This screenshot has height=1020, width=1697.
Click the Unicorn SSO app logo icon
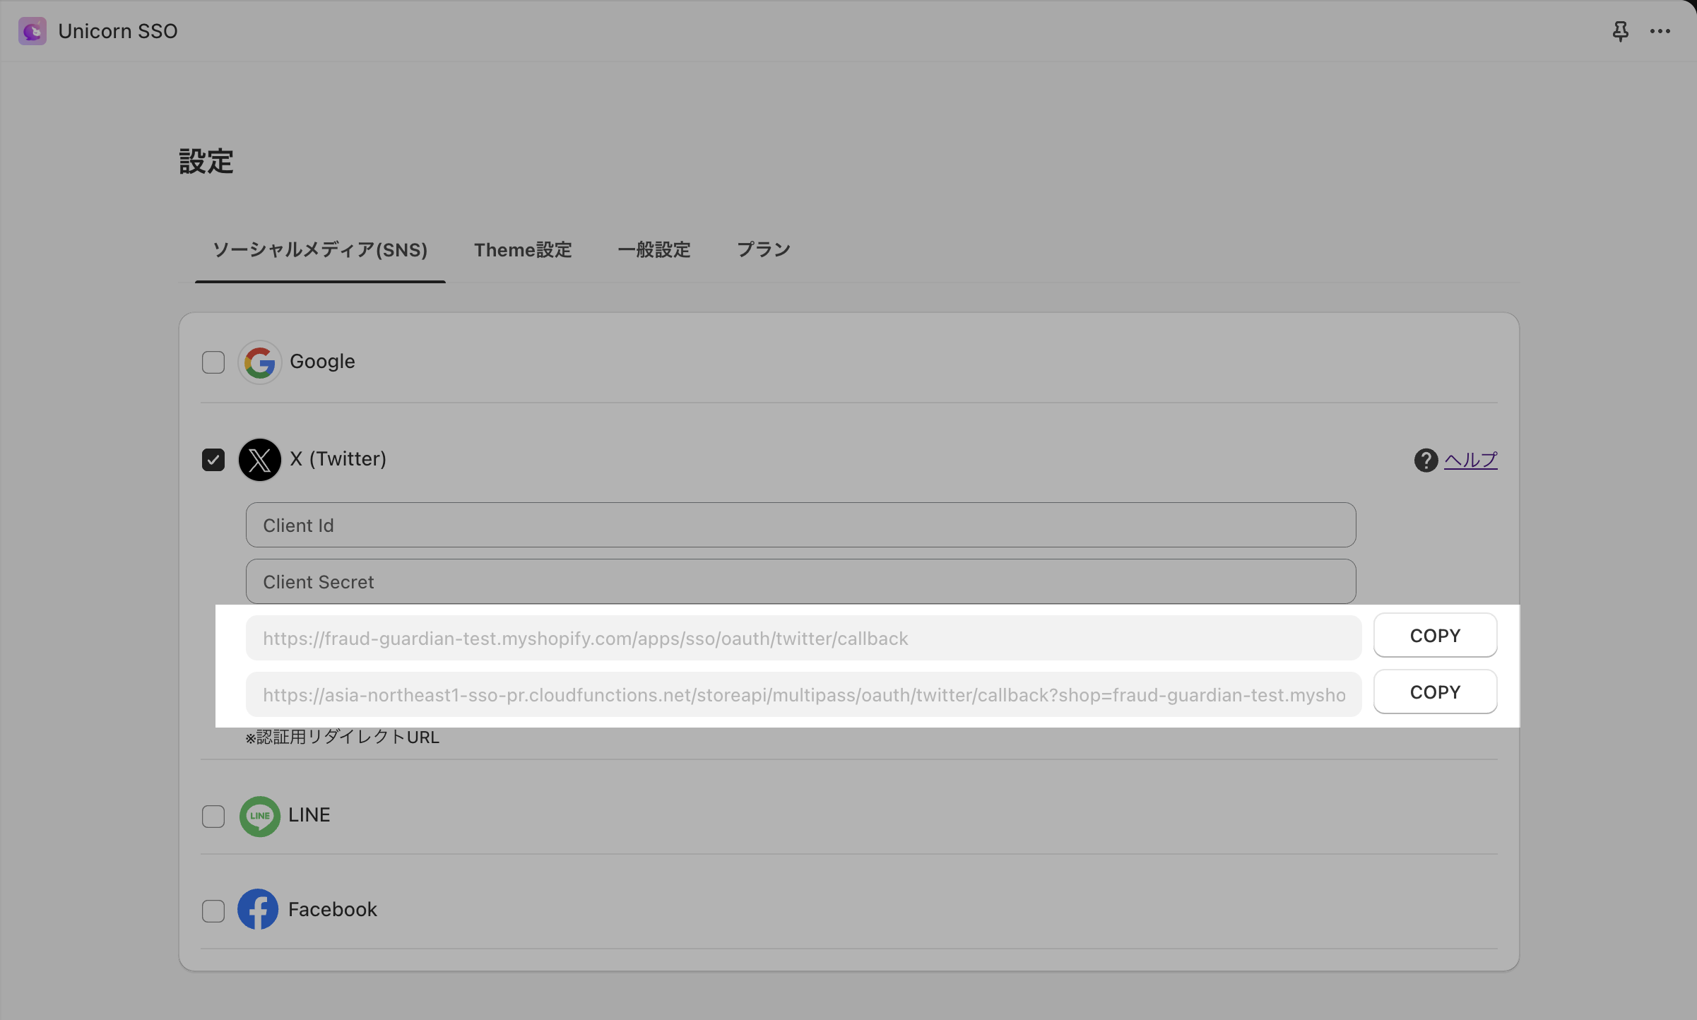pos(32,31)
